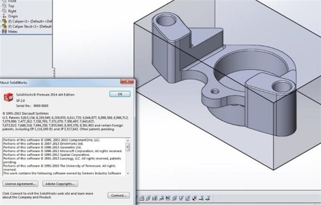Select the small hole on the caliper tab
The height and width of the screenshot is (205, 321).
tap(215, 92)
